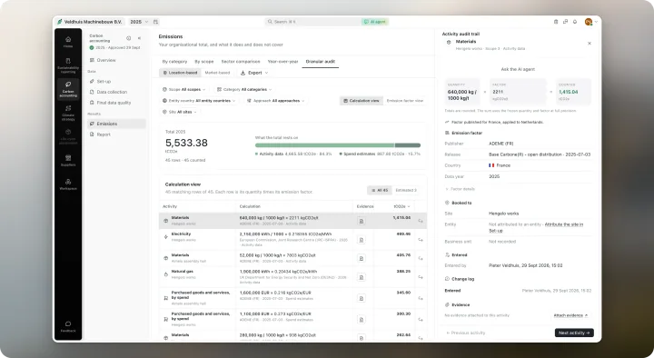Open the Export dropdown
This screenshot has width=654, height=358.
click(x=254, y=73)
